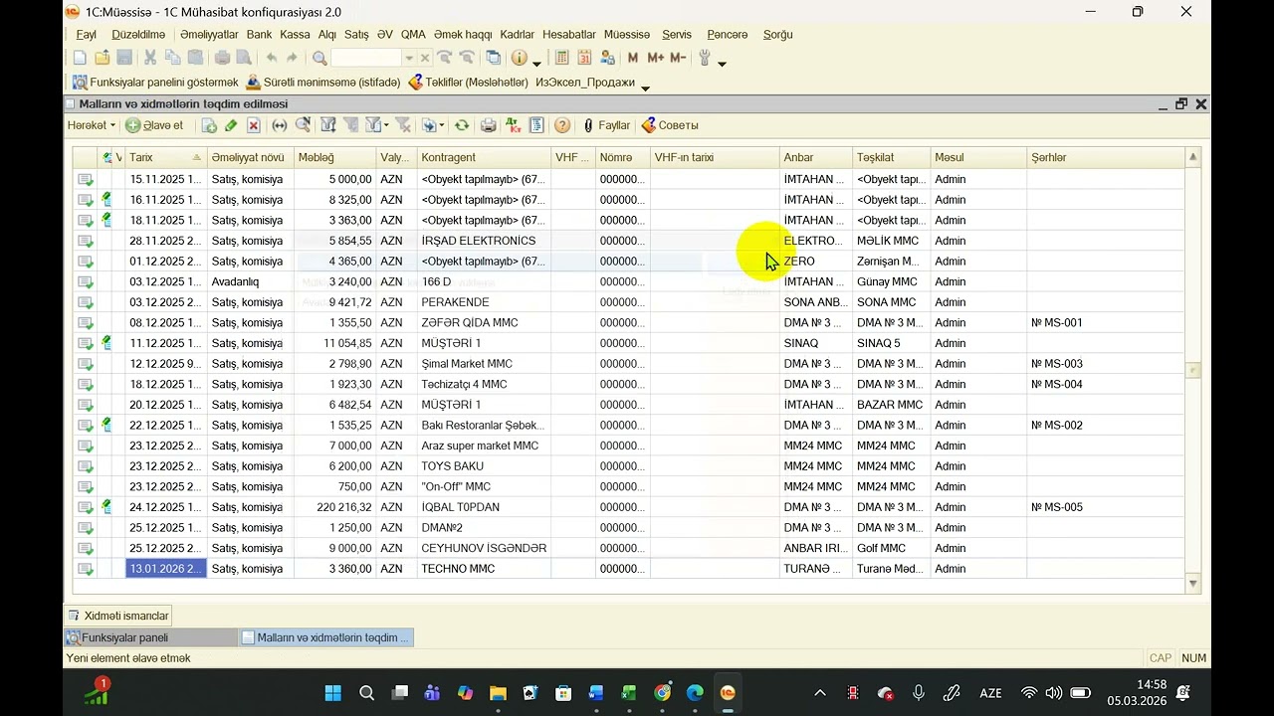
Task: Expand the filter icon dropdown arrow
Action: click(x=385, y=126)
